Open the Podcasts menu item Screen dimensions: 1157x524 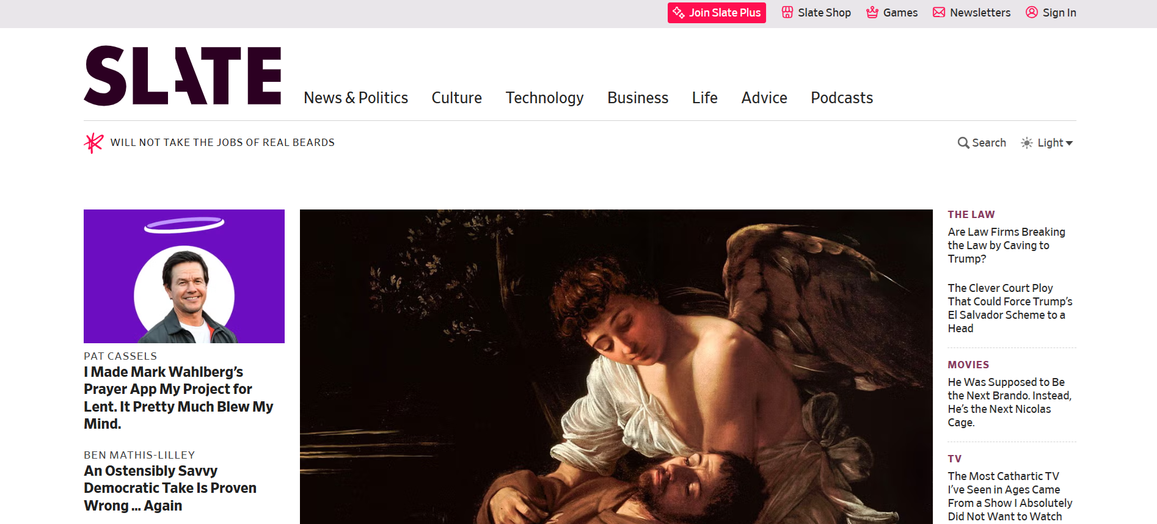[x=841, y=98]
